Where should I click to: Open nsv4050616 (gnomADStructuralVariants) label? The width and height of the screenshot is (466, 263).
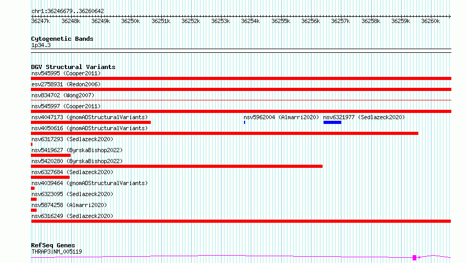click(x=90, y=128)
